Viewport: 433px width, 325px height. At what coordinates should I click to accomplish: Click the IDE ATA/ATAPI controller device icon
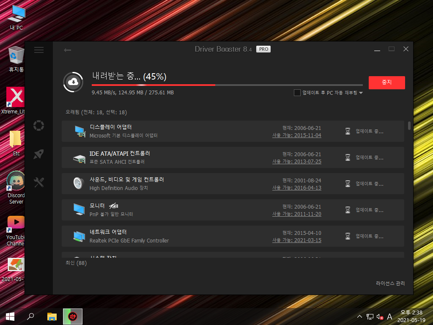[79, 158]
